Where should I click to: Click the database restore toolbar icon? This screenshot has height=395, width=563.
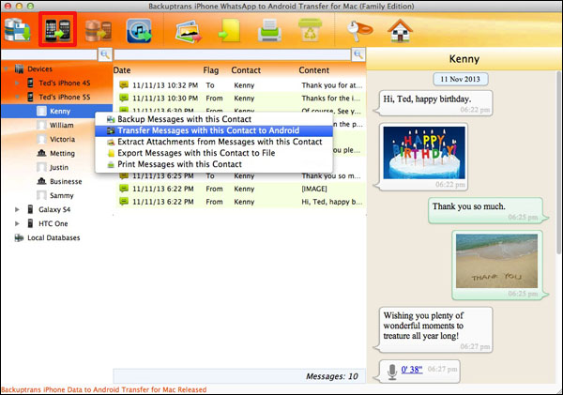tap(98, 30)
